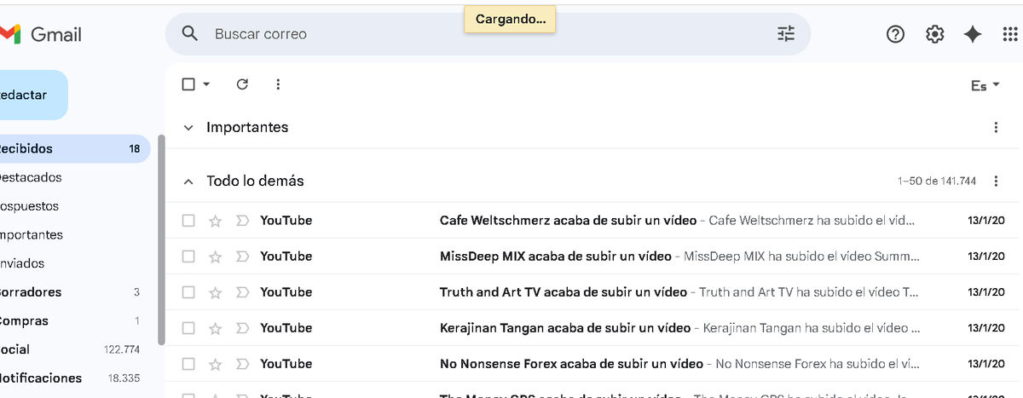
Task: Mark No Nonsense Forex email important
Action: (242, 364)
